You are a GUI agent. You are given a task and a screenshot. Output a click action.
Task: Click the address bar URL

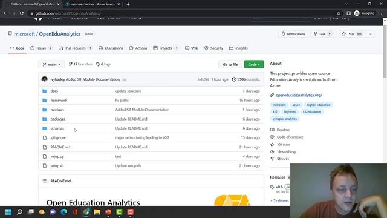tap(68, 13)
